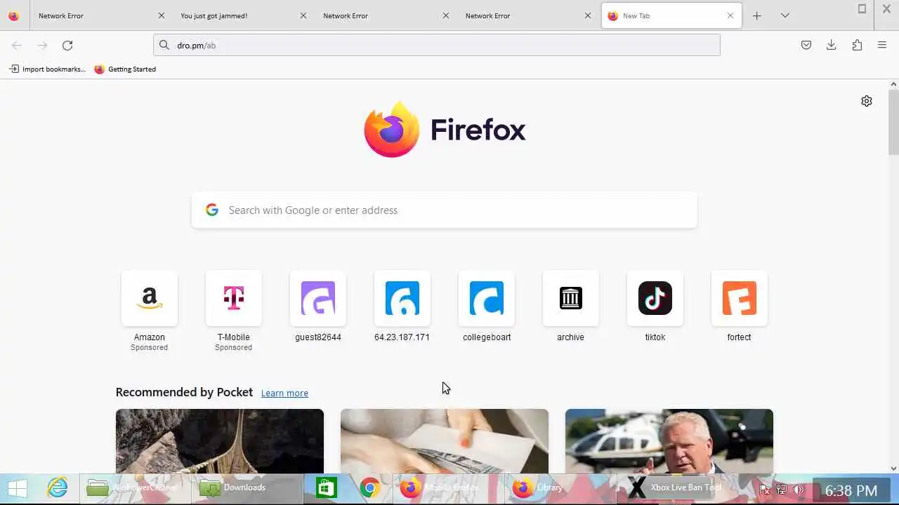Go forward to next page
899x505 pixels.
pos(42,46)
